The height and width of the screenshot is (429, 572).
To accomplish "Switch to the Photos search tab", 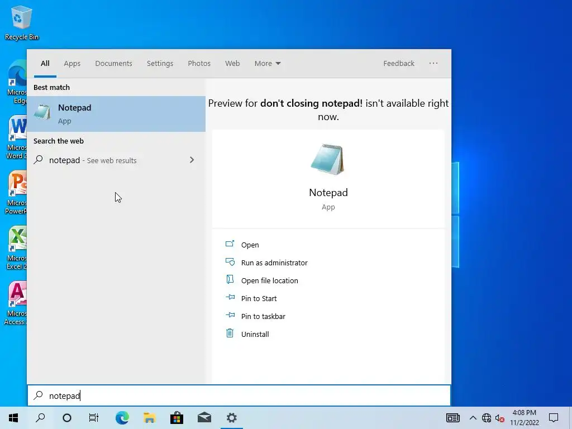I will [199, 64].
